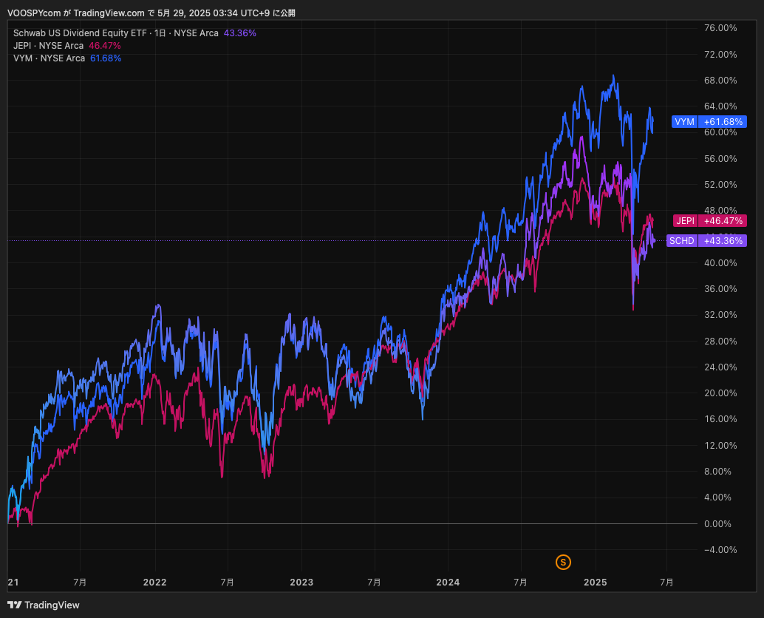The image size is (764, 618).
Task: Click the 2023 time axis label
Action: coord(301,583)
